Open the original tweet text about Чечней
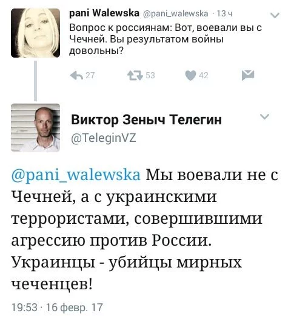The image size is (291, 316). pos(166,39)
